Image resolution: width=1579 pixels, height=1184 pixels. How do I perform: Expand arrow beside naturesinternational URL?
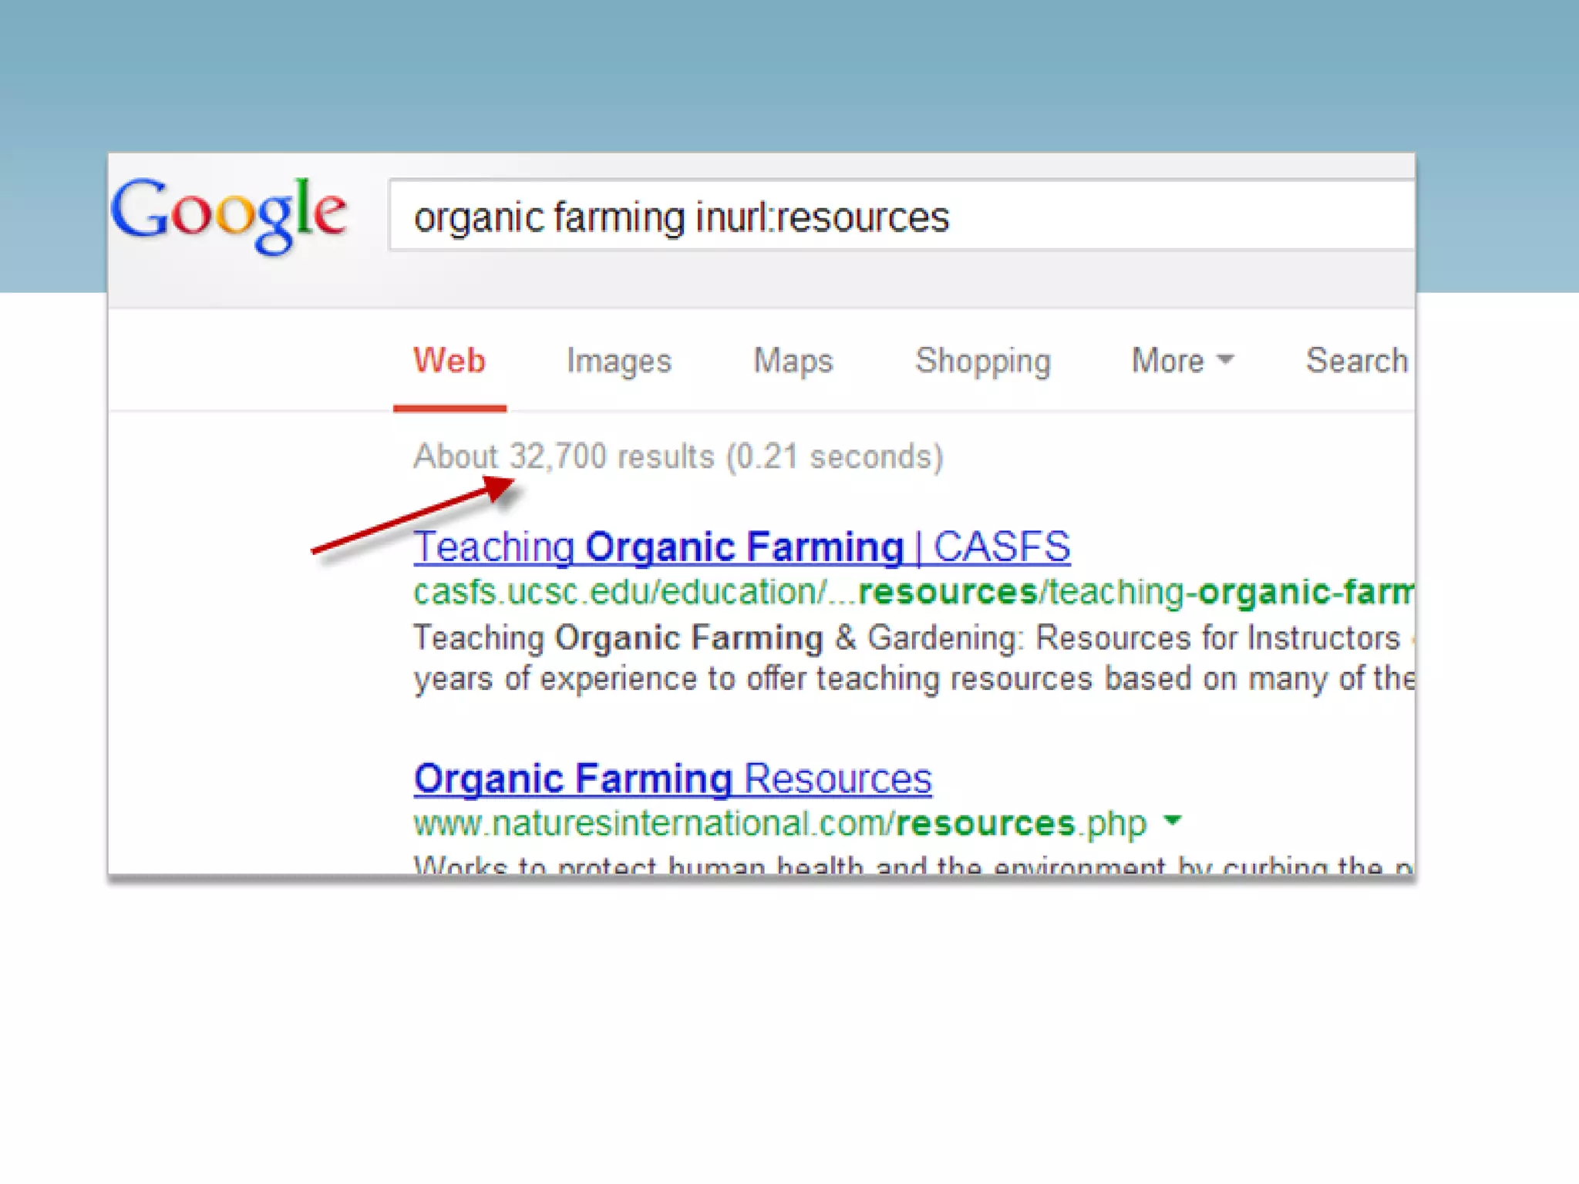click(x=1173, y=821)
